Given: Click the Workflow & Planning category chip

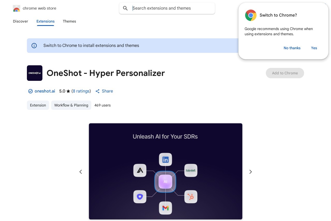Looking at the screenshot, I should [71, 105].
